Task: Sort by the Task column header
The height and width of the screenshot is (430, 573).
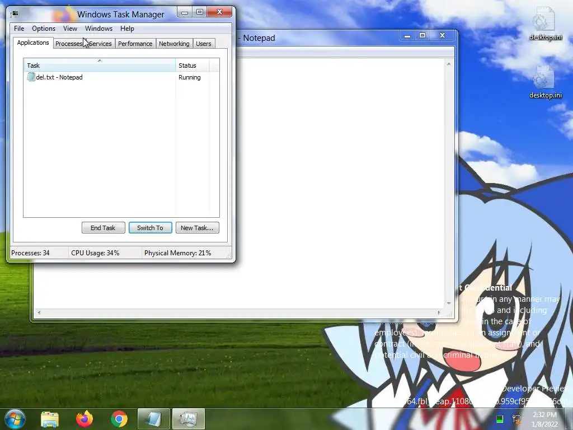Action: click(100, 66)
